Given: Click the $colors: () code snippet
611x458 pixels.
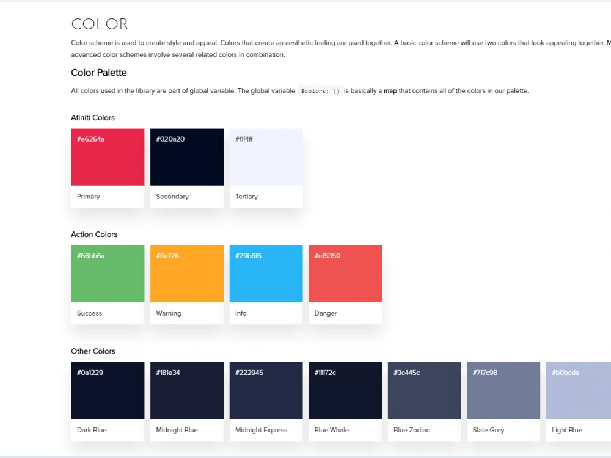Looking at the screenshot, I should tap(320, 91).
